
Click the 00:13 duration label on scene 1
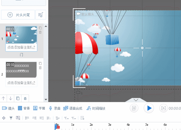click(x=10, y=29)
